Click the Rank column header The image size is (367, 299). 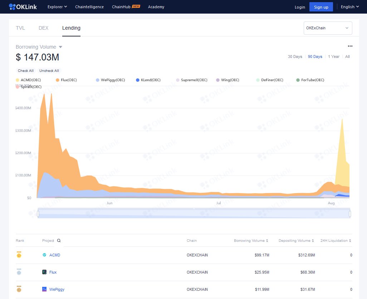[20, 240]
